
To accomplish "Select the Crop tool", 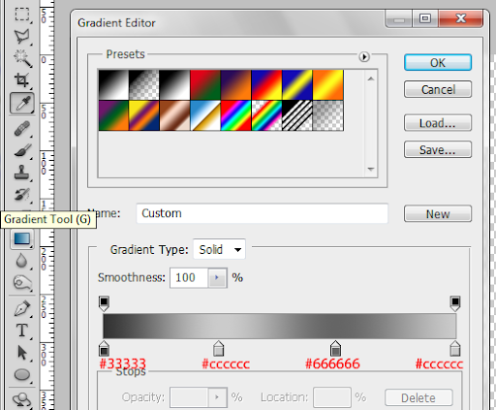I will [x=22, y=80].
